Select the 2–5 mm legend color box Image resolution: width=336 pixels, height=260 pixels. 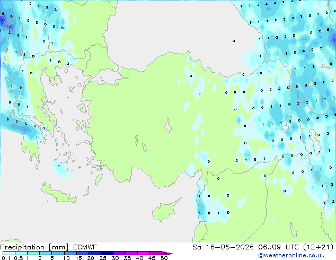pos(46,253)
